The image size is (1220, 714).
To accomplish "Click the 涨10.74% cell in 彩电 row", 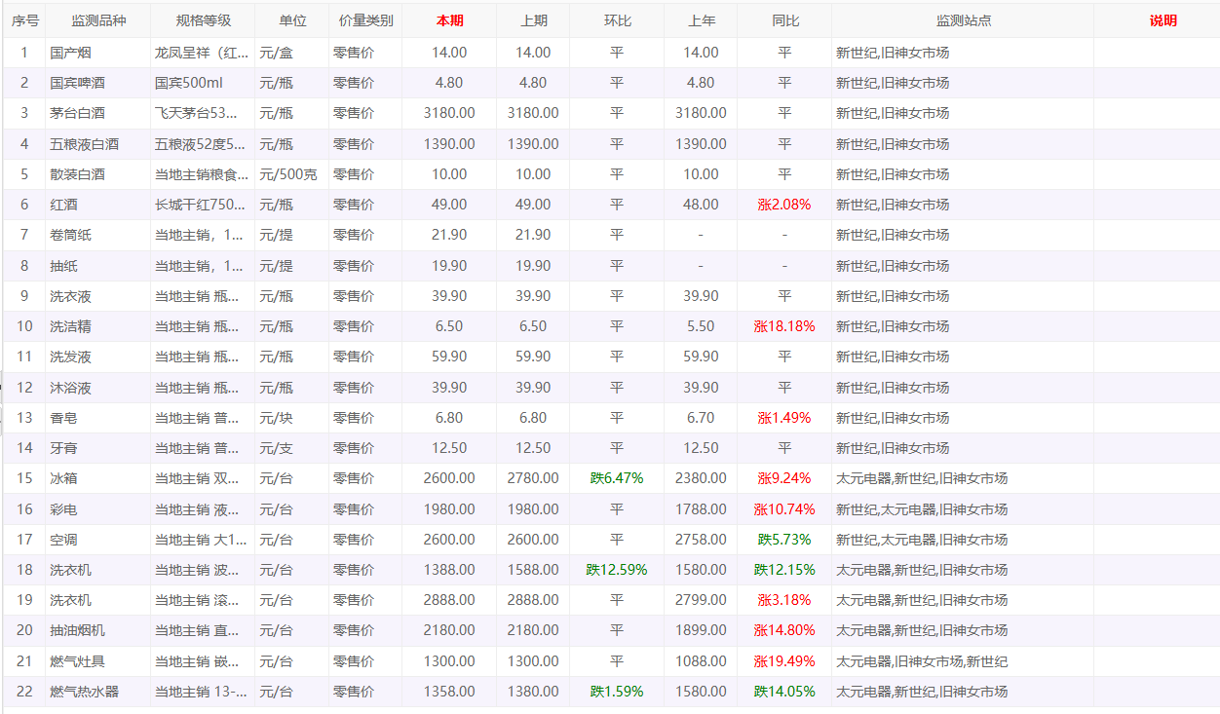I will point(784,509).
